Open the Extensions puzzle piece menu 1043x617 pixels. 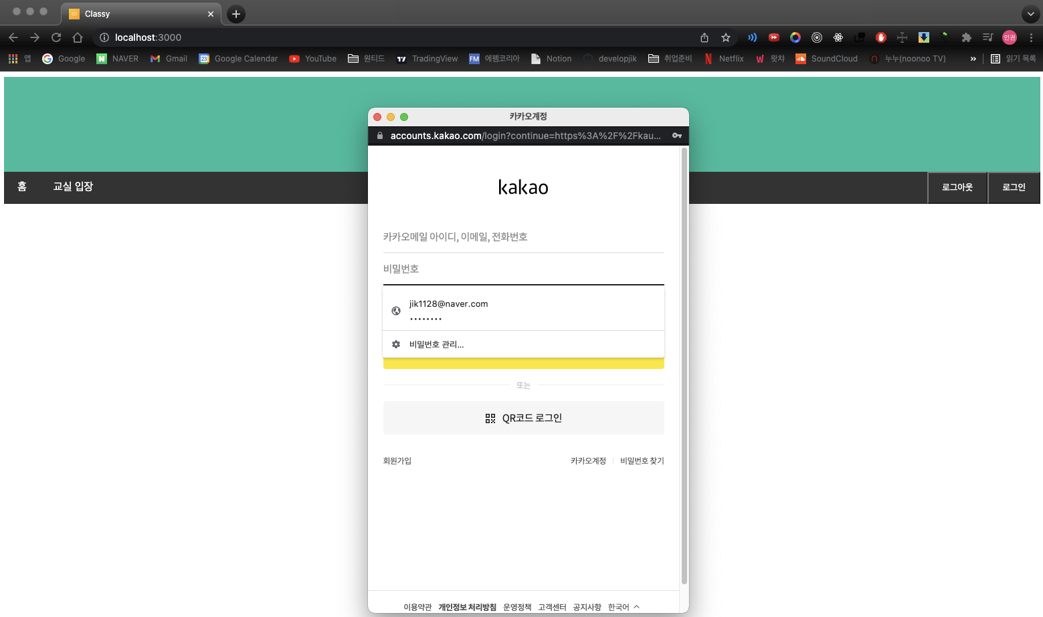tap(966, 37)
